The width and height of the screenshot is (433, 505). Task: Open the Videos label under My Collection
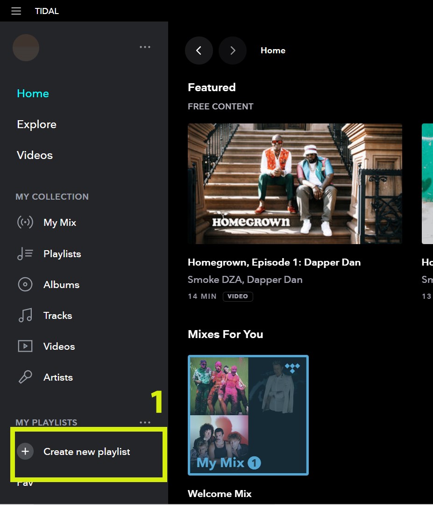pos(59,346)
